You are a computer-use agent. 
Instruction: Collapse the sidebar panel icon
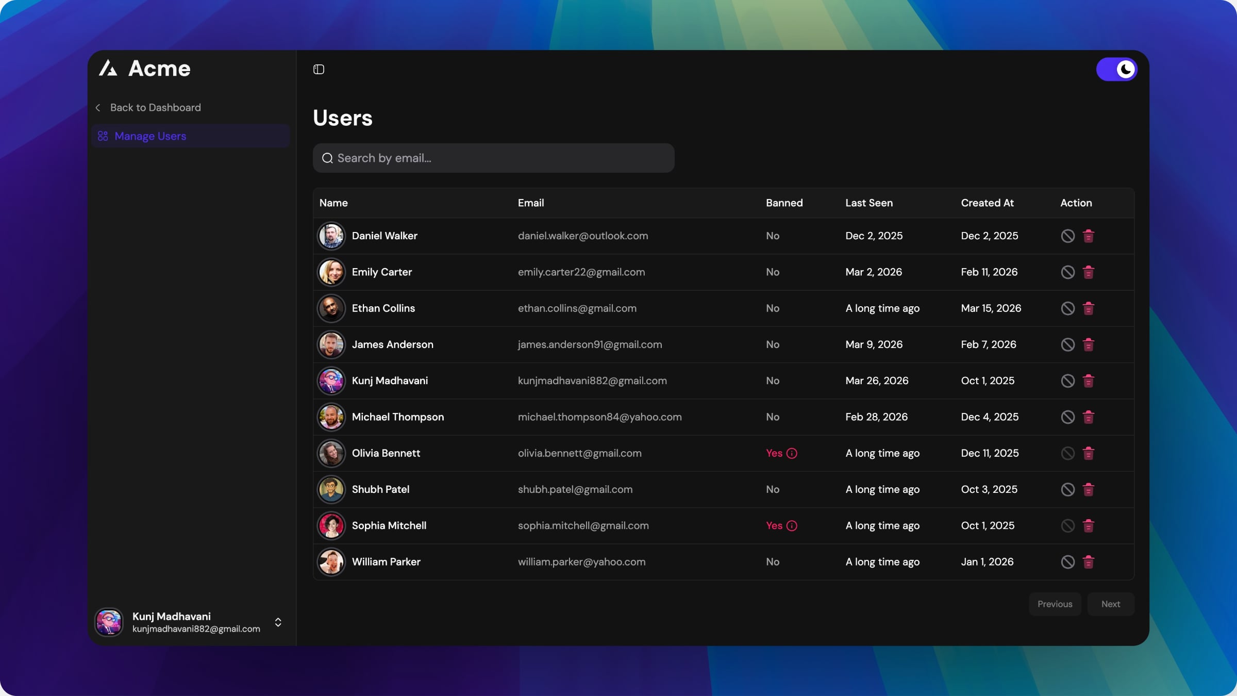[x=319, y=69]
